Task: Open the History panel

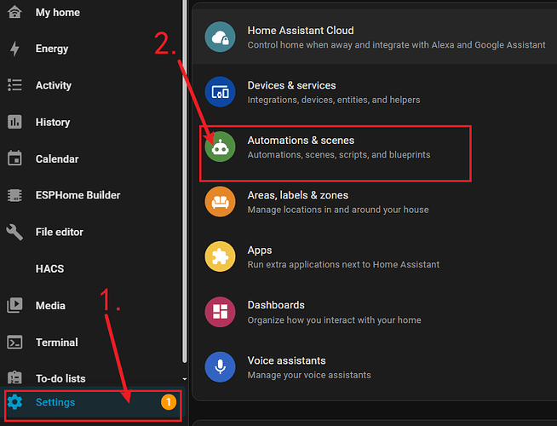Action: pyautogui.click(x=92, y=122)
